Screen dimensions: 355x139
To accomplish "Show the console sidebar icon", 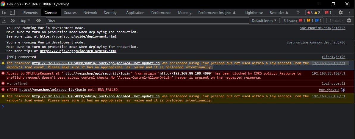I will coord(4,21).
